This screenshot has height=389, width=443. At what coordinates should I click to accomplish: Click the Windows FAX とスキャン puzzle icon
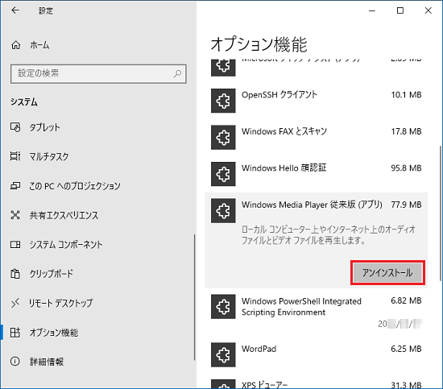[223, 137]
